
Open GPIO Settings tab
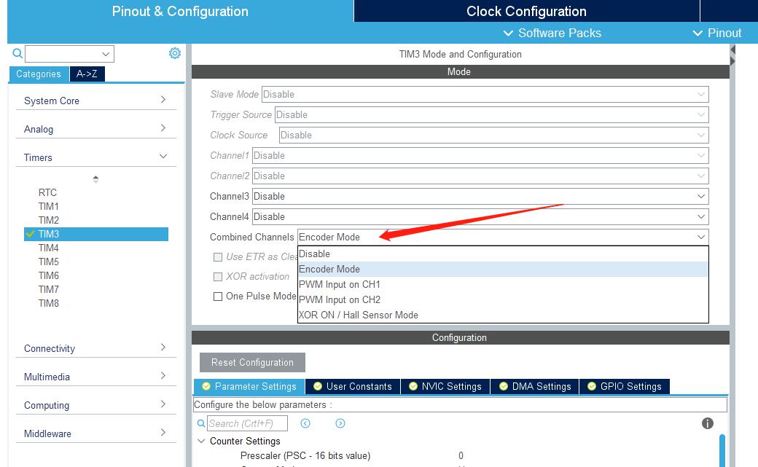point(625,386)
